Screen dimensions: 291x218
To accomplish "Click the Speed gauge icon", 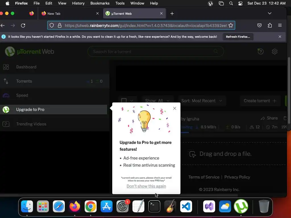I will tap(6, 95).
